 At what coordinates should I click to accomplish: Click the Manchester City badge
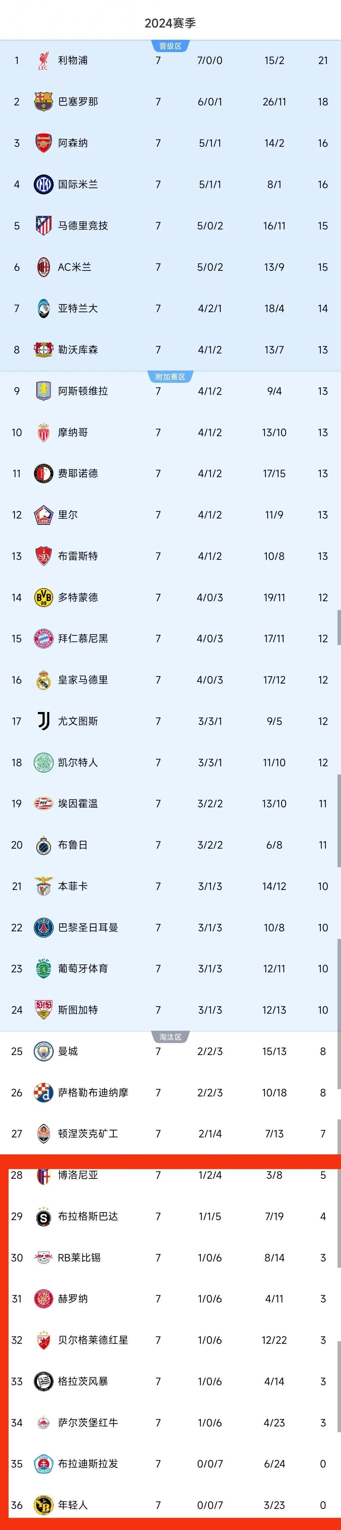click(43, 1051)
